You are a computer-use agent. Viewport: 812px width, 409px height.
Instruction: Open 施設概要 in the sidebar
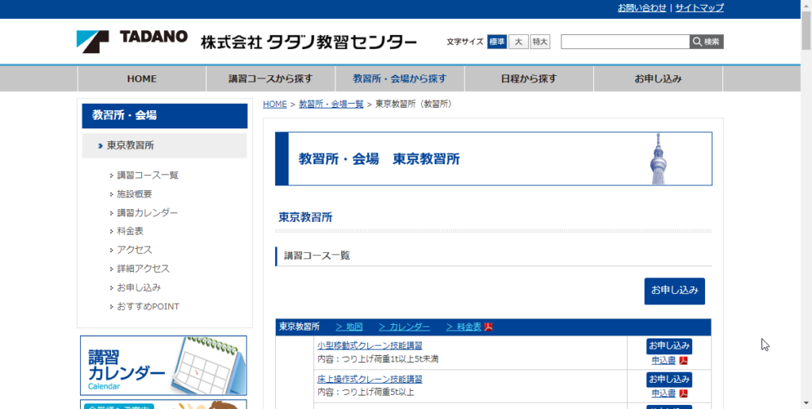(134, 194)
